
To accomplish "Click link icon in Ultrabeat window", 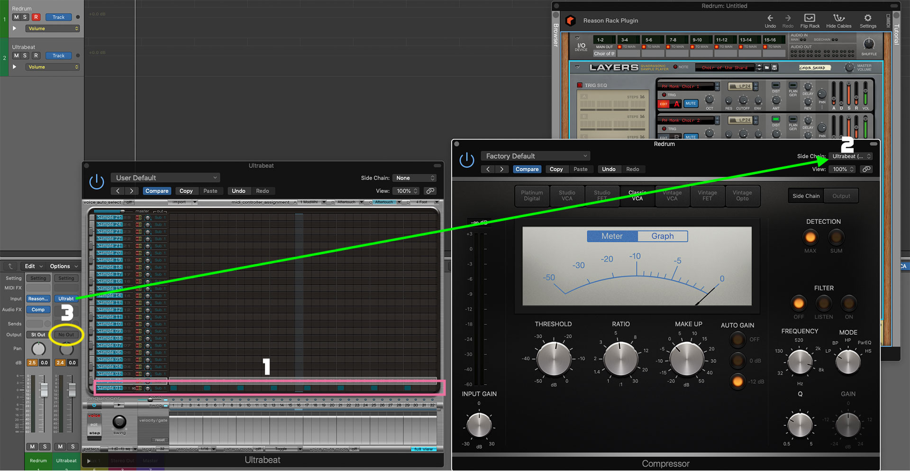I will pyautogui.click(x=430, y=191).
